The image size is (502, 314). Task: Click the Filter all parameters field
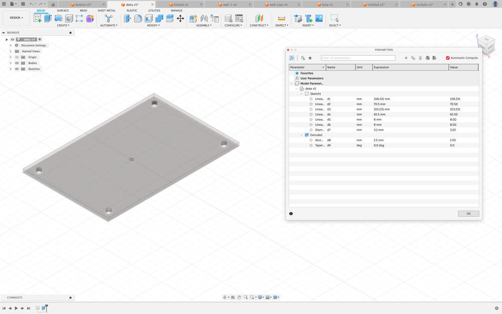tap(358, 58)
